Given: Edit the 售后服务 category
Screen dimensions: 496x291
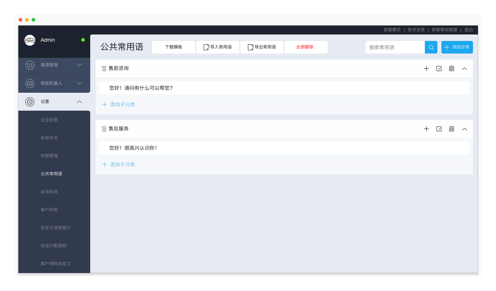Looking at the screenshot, I should click(439, 129).
